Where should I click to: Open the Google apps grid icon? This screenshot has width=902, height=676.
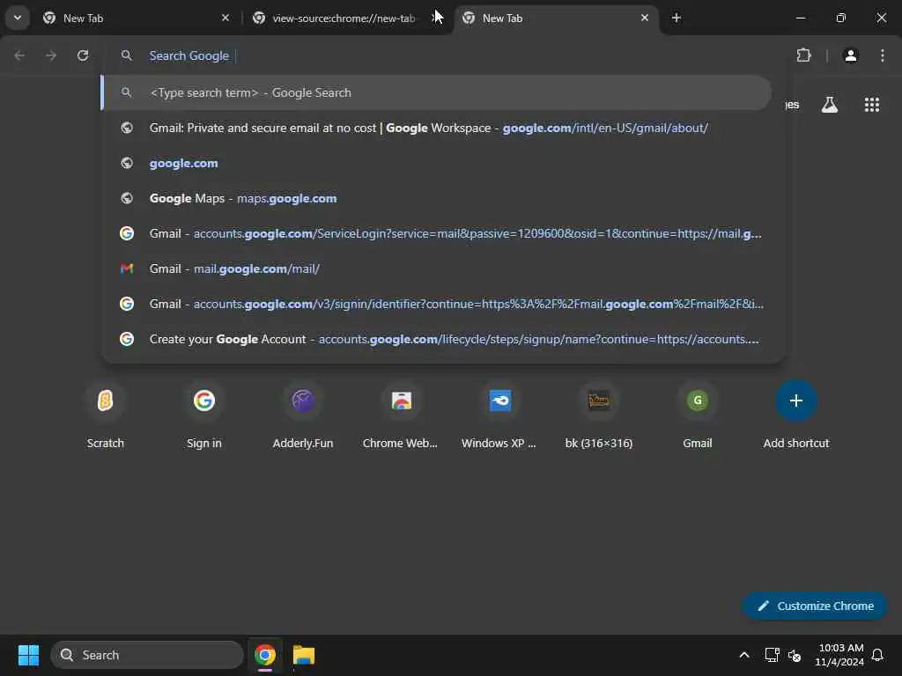(872, 105)
